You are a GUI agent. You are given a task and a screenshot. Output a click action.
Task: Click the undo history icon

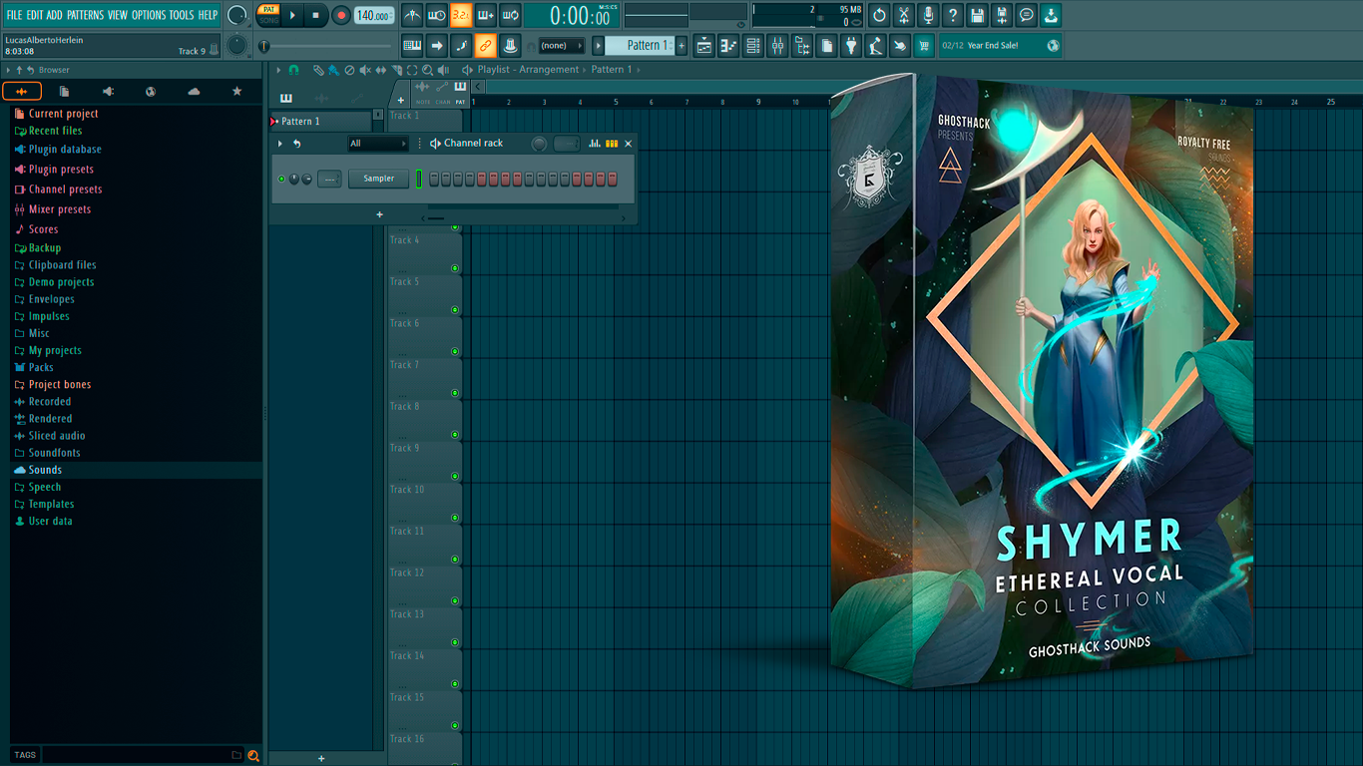click(879, 15)
